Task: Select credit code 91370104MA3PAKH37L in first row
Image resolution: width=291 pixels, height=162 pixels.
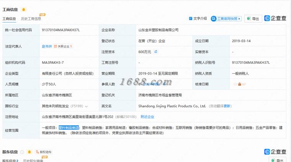Action: click(x=61, y=30)
